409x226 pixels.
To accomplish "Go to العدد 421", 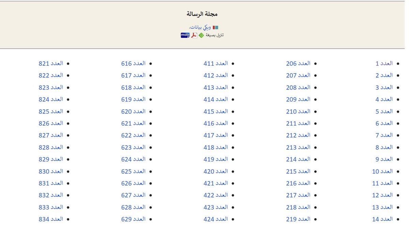I will click(x=216, y=183).
